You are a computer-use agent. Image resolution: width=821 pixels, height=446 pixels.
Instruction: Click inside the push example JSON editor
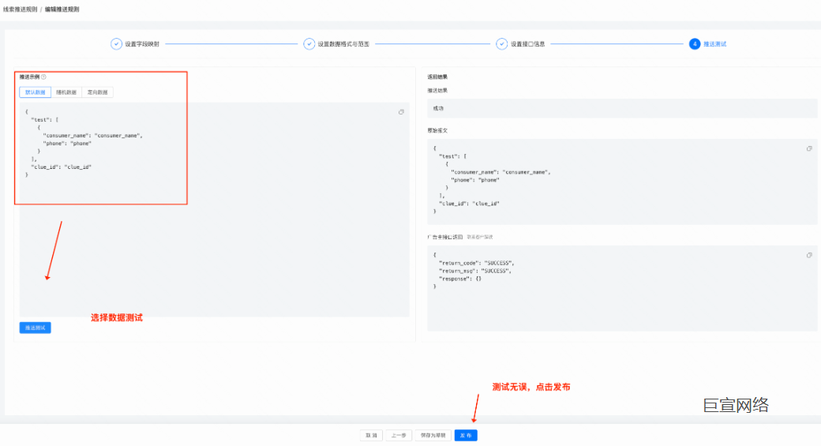[213, 237]
